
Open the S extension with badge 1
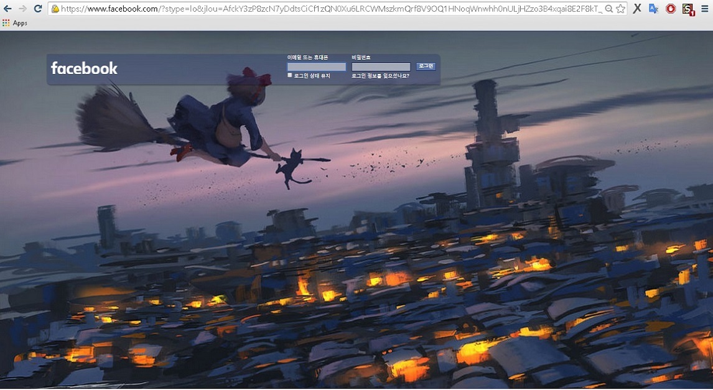tap(689, 9)
